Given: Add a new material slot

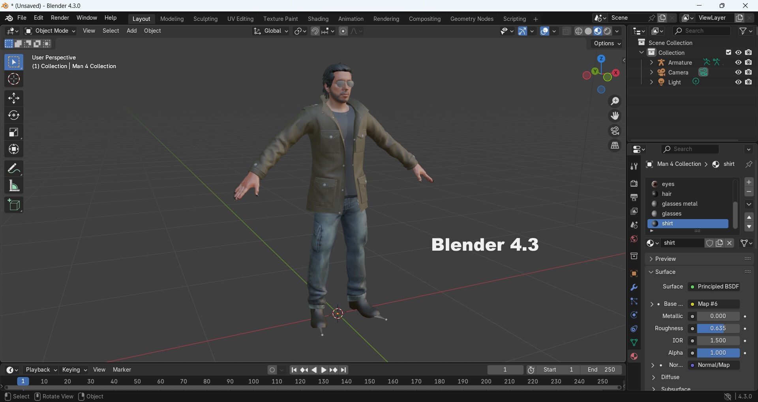Looking at the screenshot, I should click(x=749, y=182).
